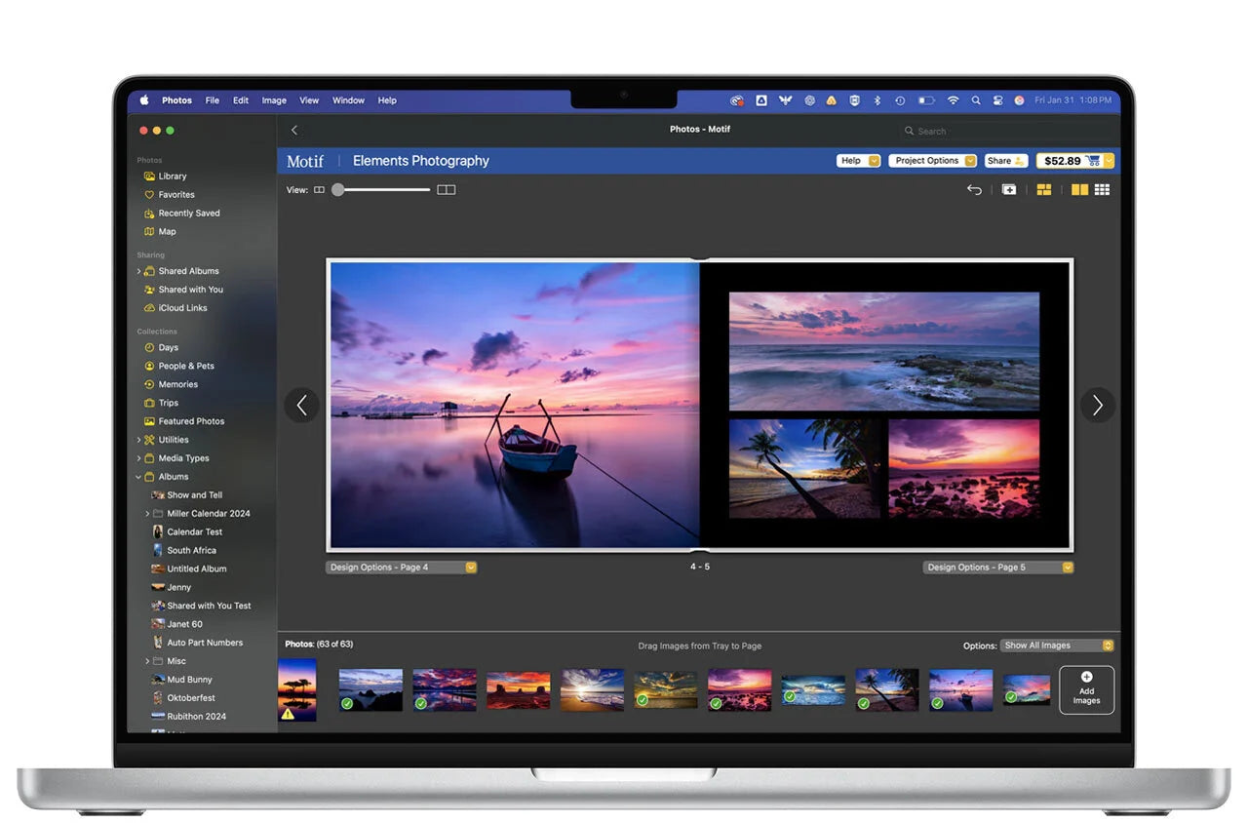The width and height of the screenshot is (1248, 823).
Task: Click the small single-page view icon
Action: [319, 190]
